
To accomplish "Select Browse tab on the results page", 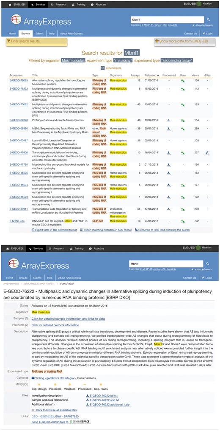I will point(25,34).
